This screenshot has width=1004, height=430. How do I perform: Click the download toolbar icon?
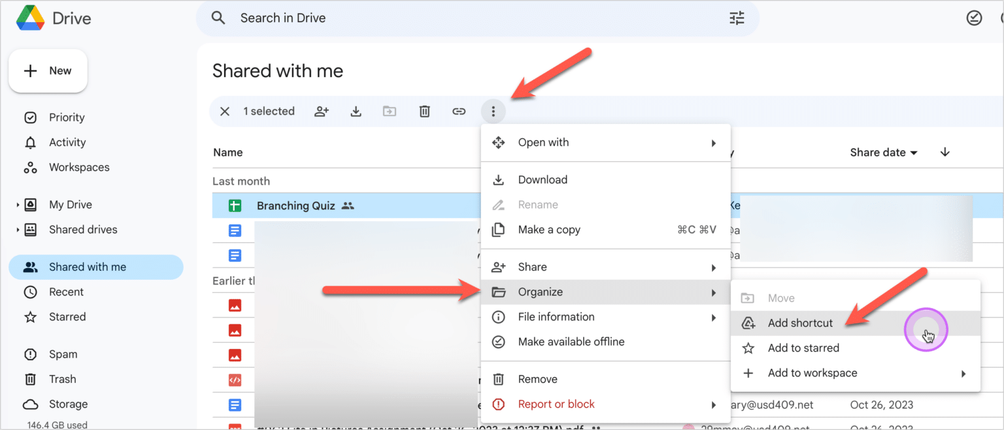[x=356, y=112]
